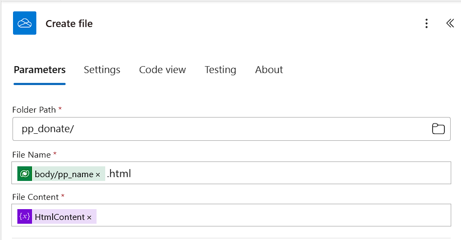
Task: Open the Testing tab
Action: click(220, 69)
